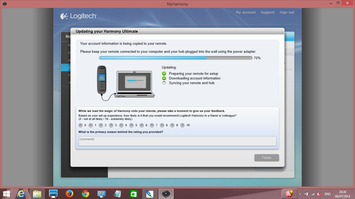Click the highlighted blue sidebar menu item
The width and height of the screenshot is (355, 199).
click(x=66, y=68)
